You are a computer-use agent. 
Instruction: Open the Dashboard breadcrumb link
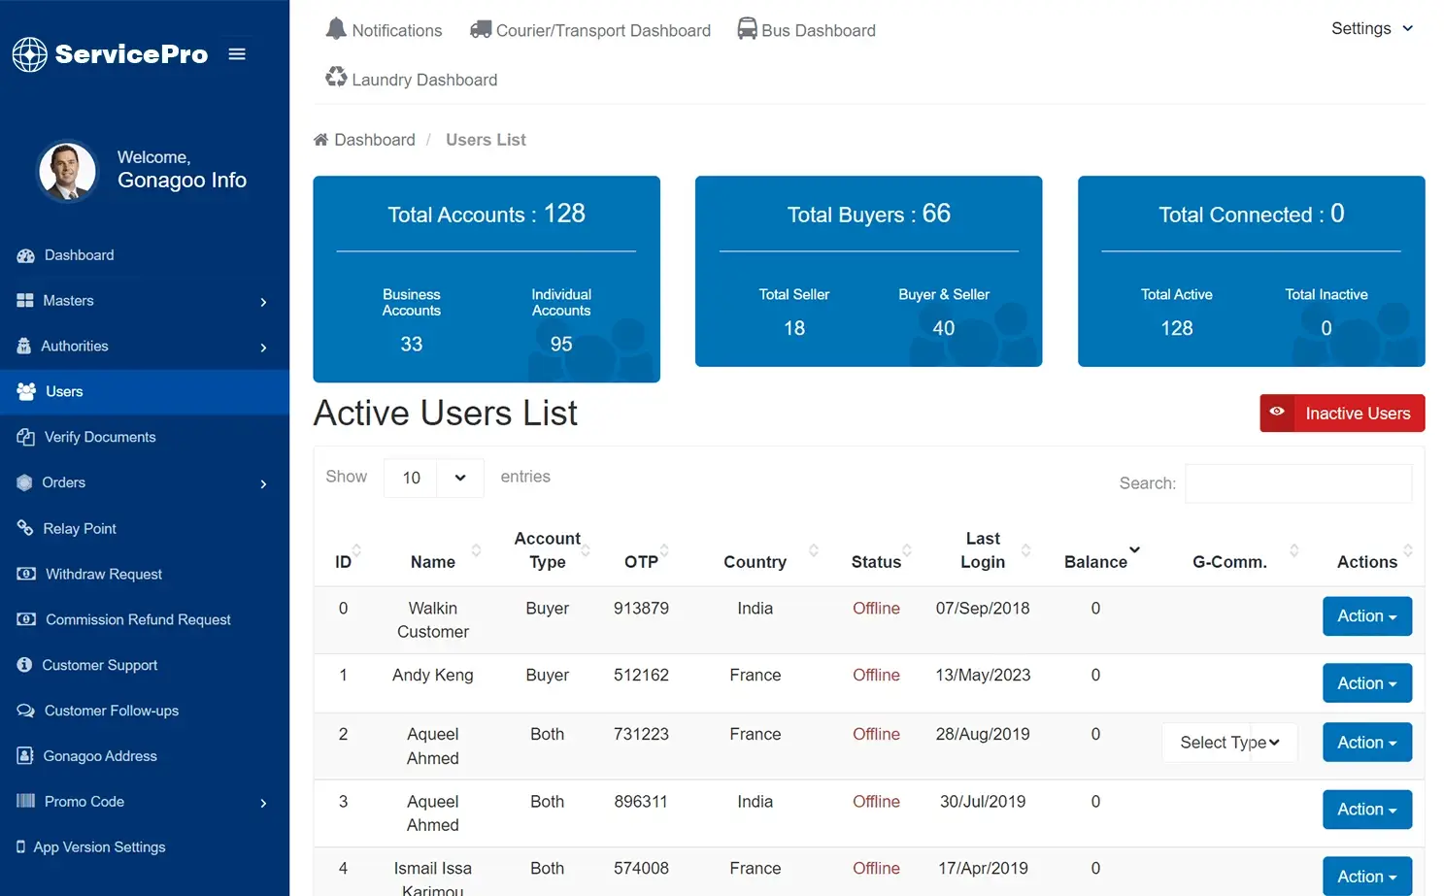(374, 139)
